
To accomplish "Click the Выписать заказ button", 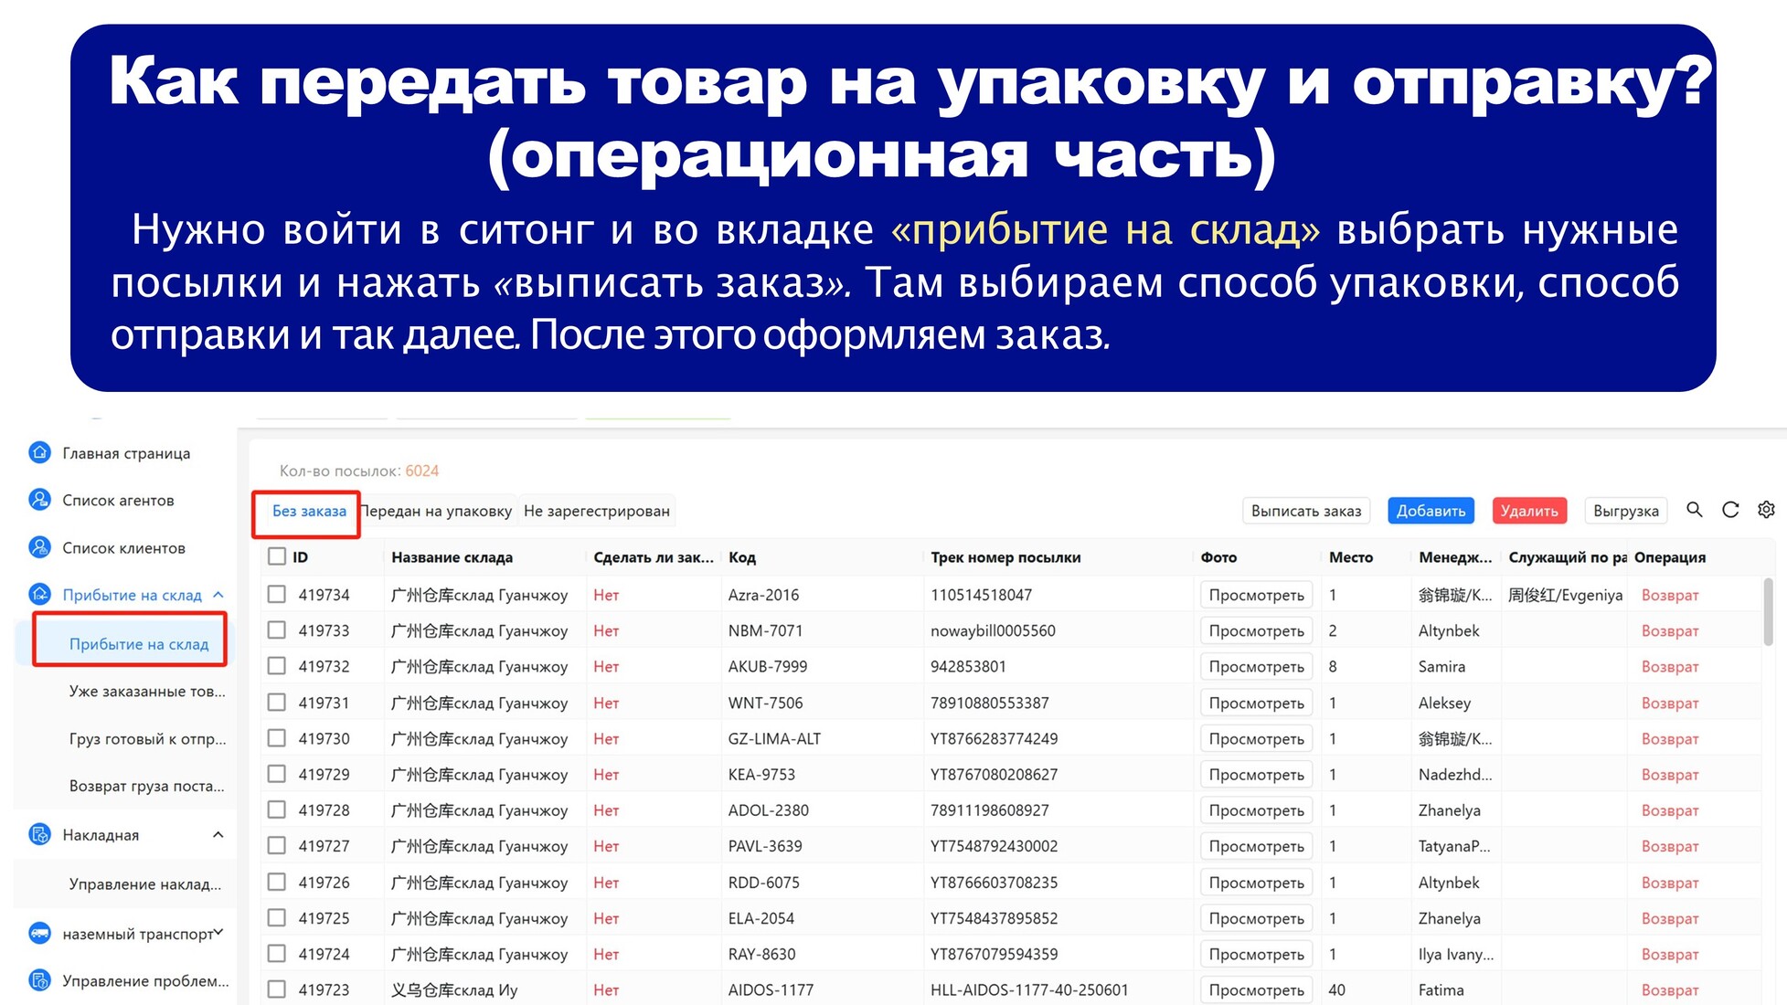I will click(x=1306, y=511).
